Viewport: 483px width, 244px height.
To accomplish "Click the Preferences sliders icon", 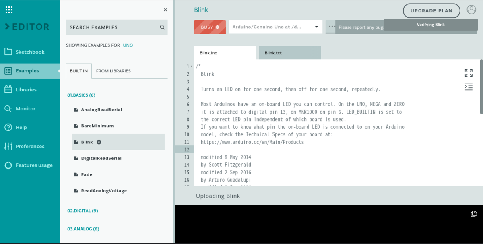I will pyautogui.click(x=8, y=146).
